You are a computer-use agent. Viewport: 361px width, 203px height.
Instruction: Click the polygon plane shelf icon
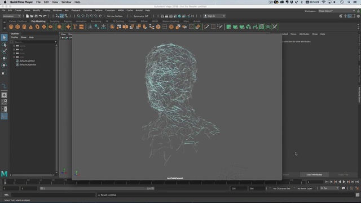tap(44, 27)
